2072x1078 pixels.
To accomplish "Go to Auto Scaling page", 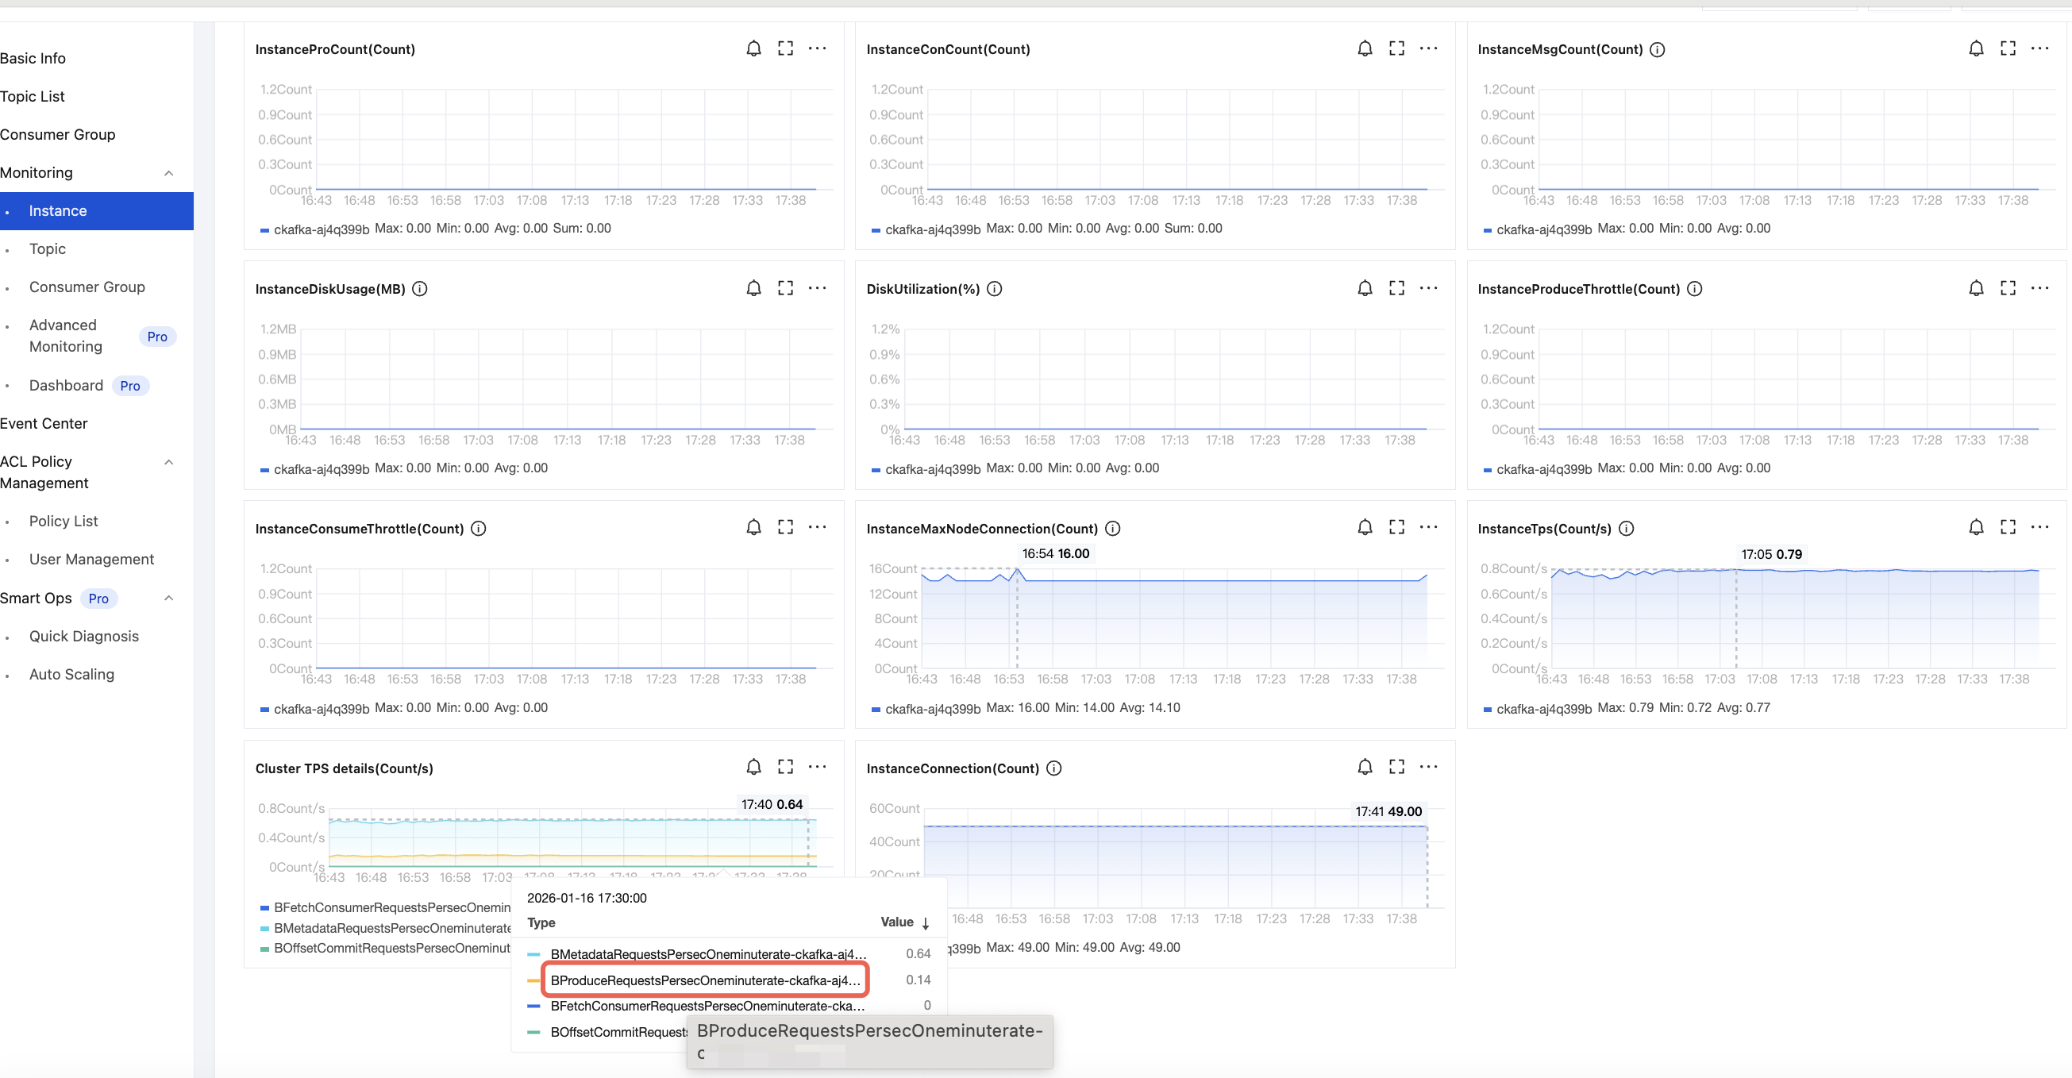I will click(71, 674).
